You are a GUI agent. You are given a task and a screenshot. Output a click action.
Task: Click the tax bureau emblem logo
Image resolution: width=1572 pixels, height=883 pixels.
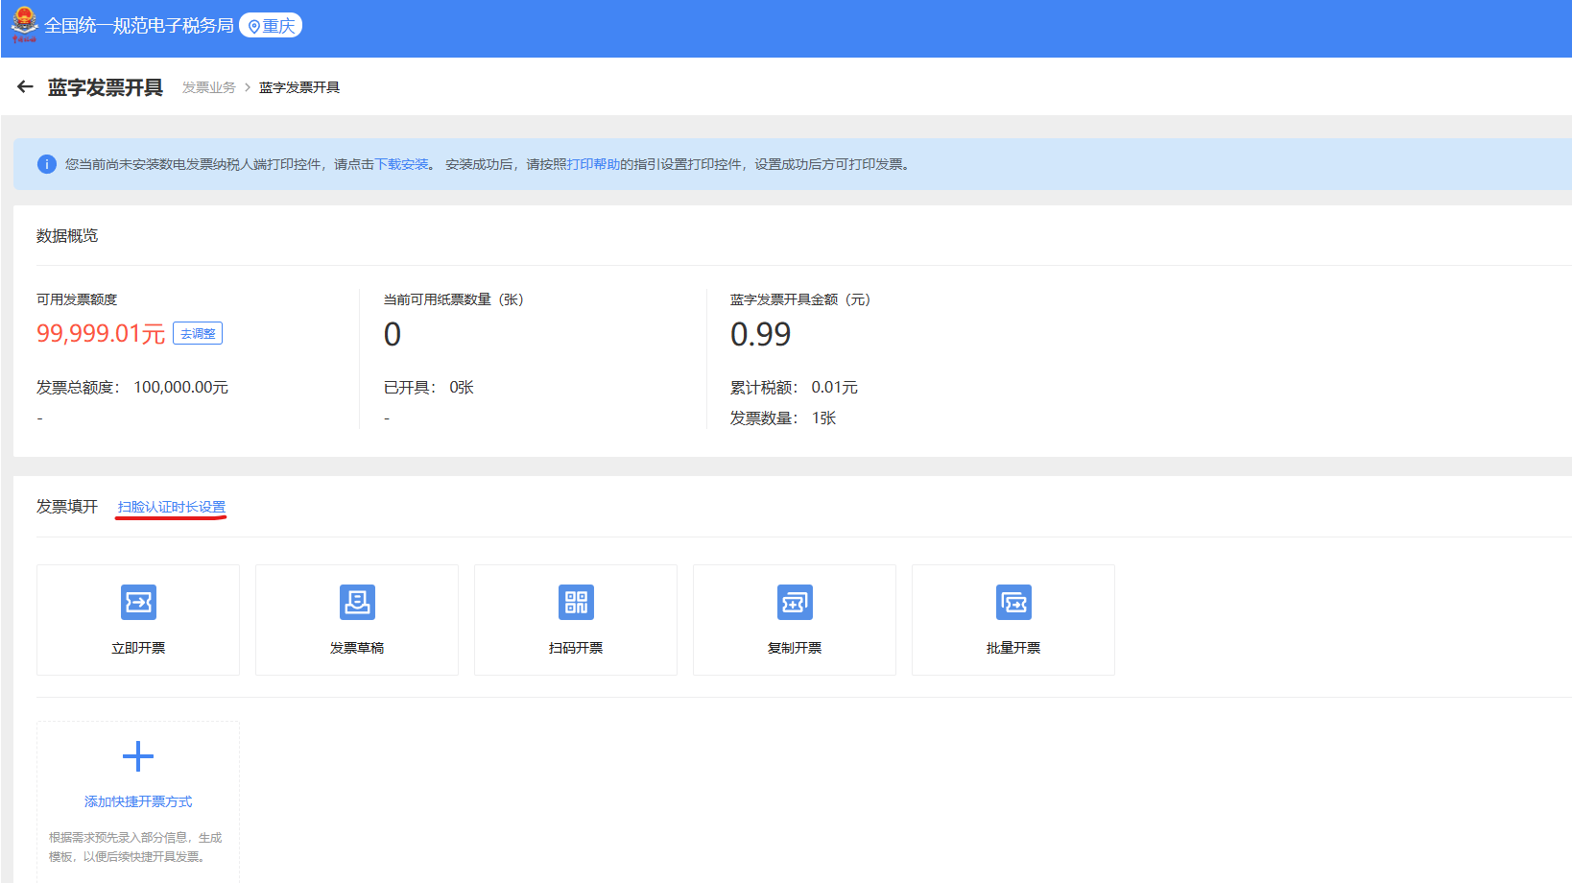pos(24,25)
